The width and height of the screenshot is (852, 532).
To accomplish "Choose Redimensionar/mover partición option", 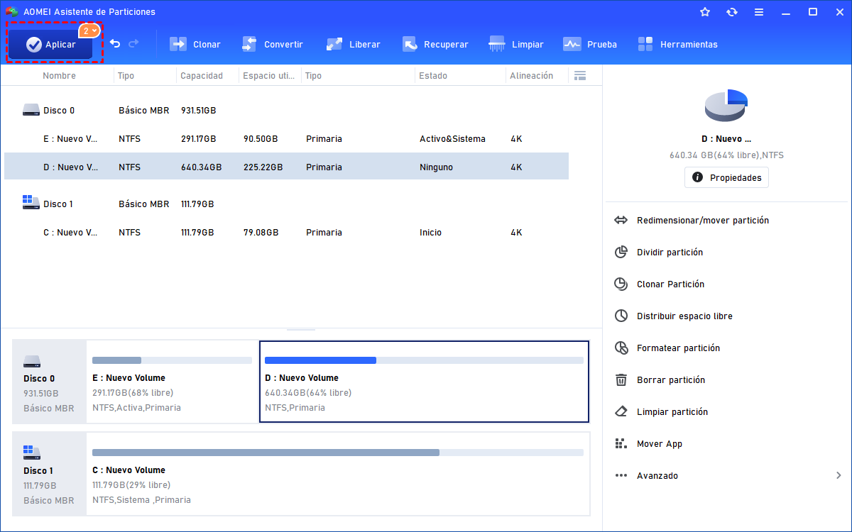I will pyautogui.click(x=702, y=221).
